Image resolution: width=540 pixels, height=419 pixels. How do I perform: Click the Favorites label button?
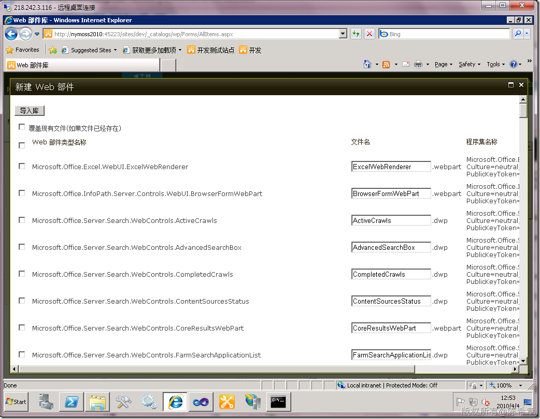27,50
